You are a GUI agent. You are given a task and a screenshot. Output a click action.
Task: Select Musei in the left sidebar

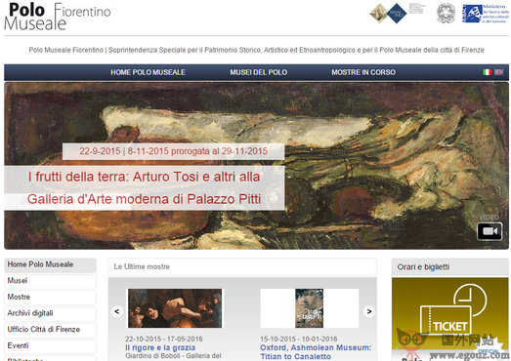50,281
